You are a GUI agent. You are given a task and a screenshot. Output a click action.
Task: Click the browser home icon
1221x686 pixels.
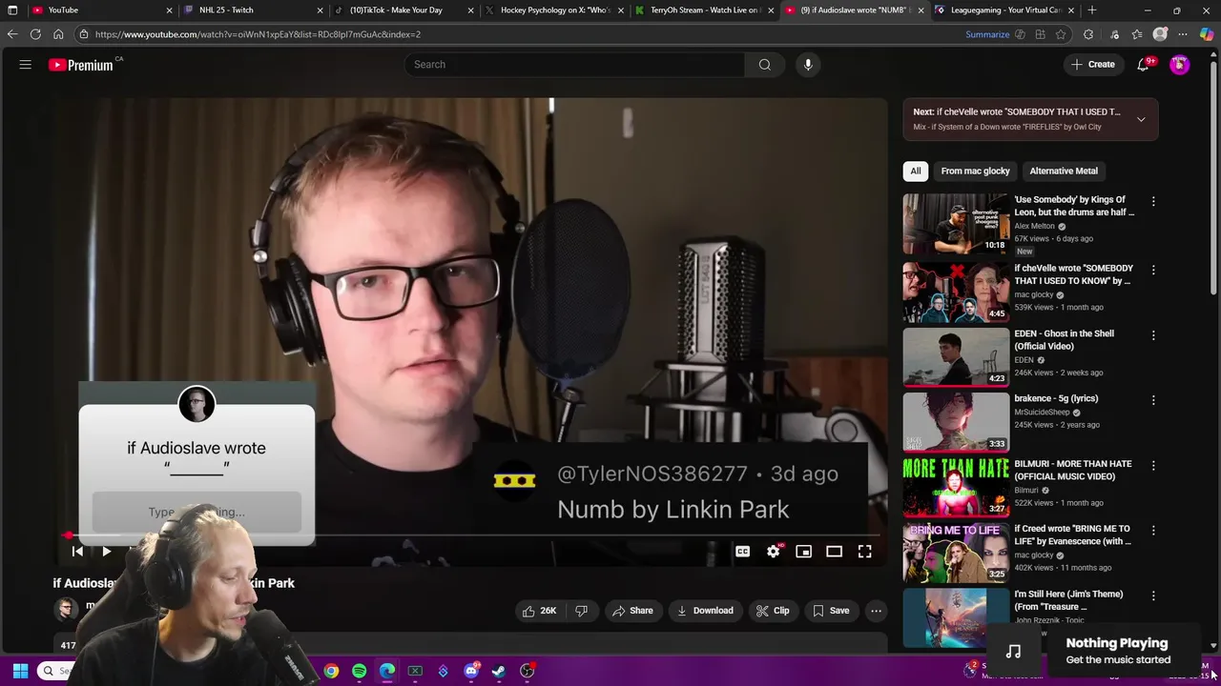pos(58,34)
